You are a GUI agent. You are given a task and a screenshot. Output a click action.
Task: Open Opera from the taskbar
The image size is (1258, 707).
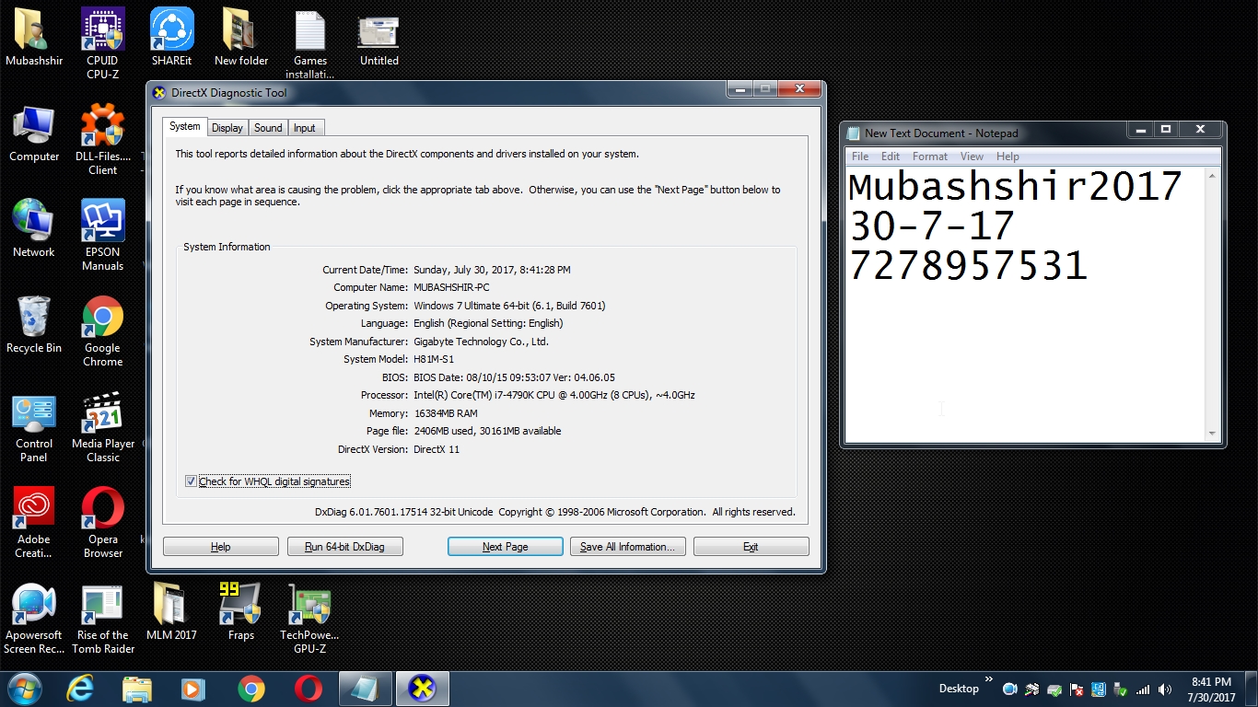[x=308, y=689]
